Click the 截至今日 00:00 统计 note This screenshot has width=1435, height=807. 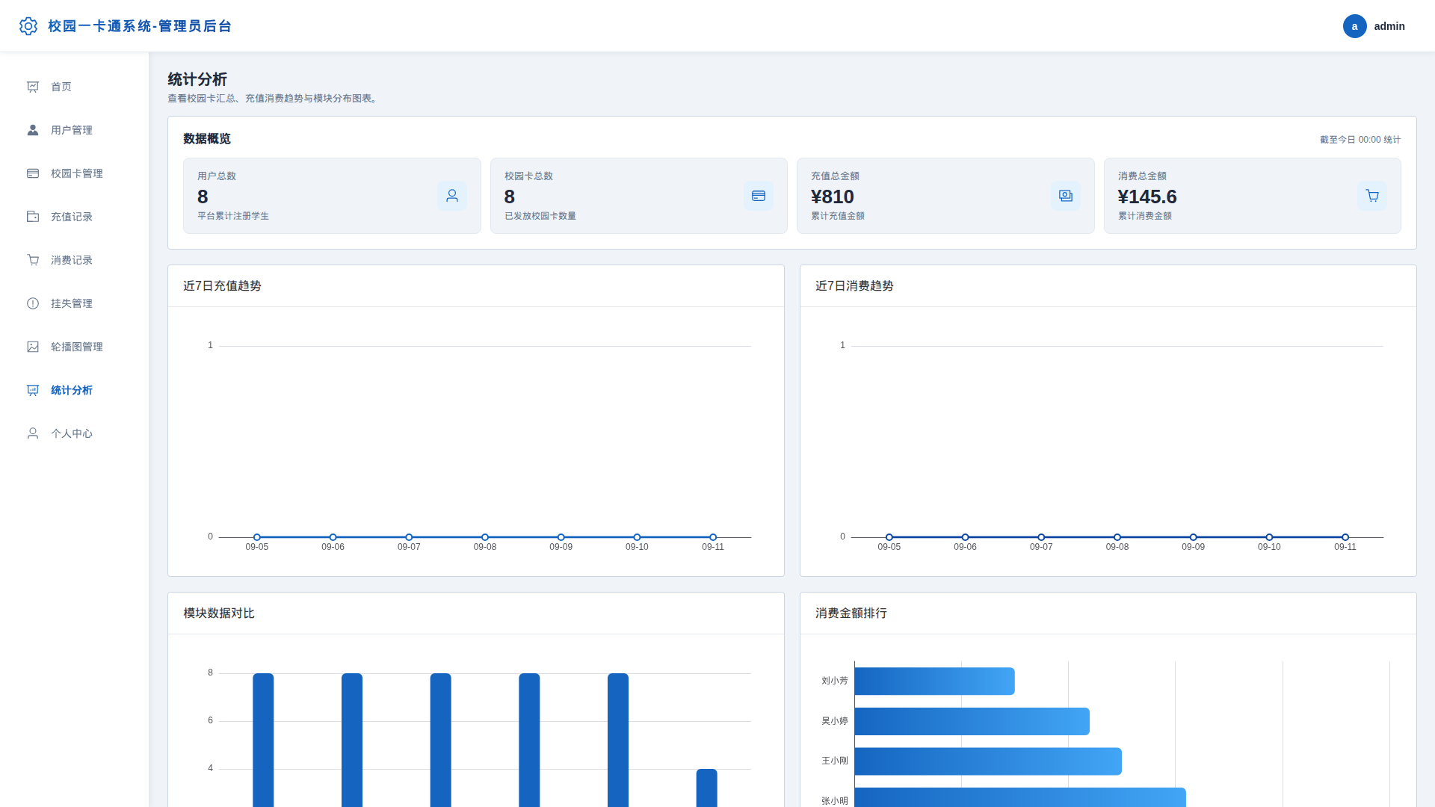coord(1360,140)
